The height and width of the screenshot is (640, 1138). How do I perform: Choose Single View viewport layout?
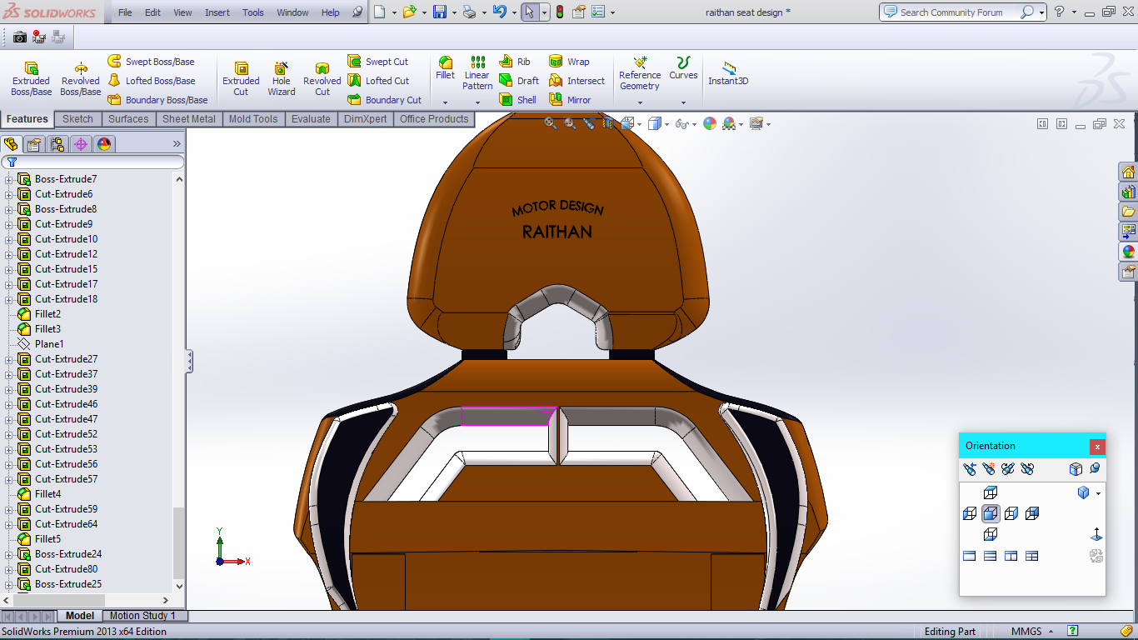click(970, 556)
